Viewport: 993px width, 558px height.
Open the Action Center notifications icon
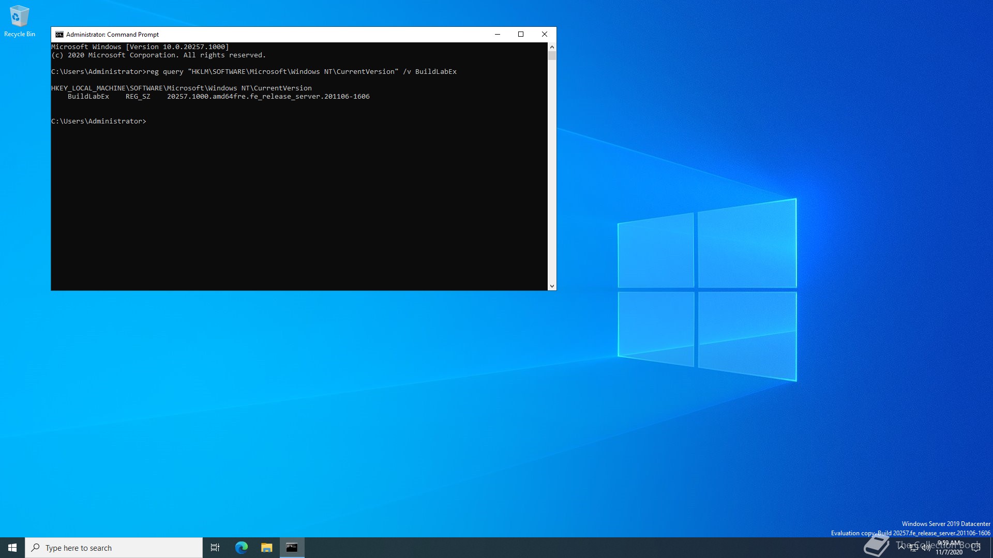[976, 548]
